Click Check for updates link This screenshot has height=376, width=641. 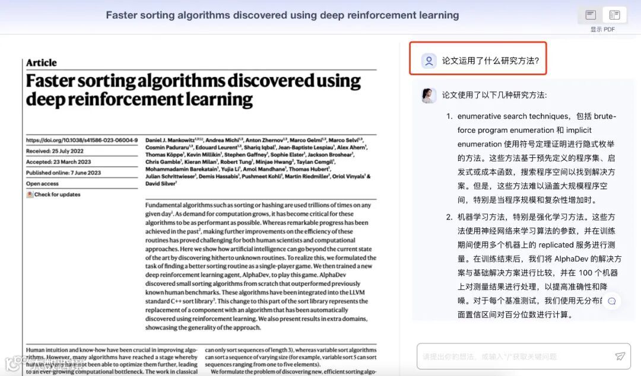(57, 195)
